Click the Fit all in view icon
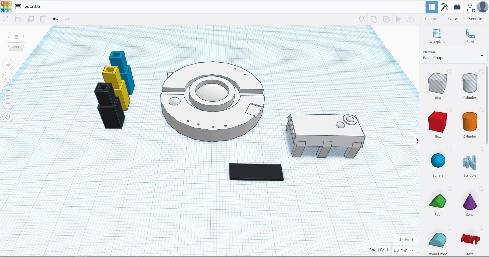Screen dimensions: 489x257 pos(8,77)
